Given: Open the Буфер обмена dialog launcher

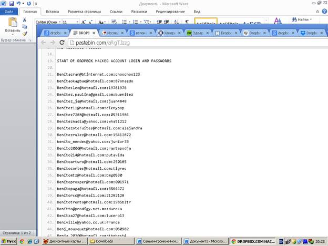Looking at the screenshot, I should click(x=30, y=40).
